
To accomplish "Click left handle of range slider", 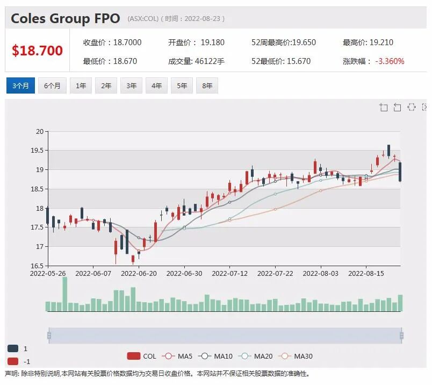I will pos(49,336).
